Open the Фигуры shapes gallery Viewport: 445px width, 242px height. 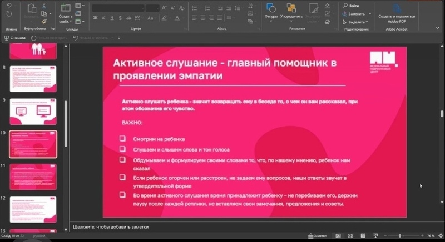pyautogui.click(x=271, y=11)
